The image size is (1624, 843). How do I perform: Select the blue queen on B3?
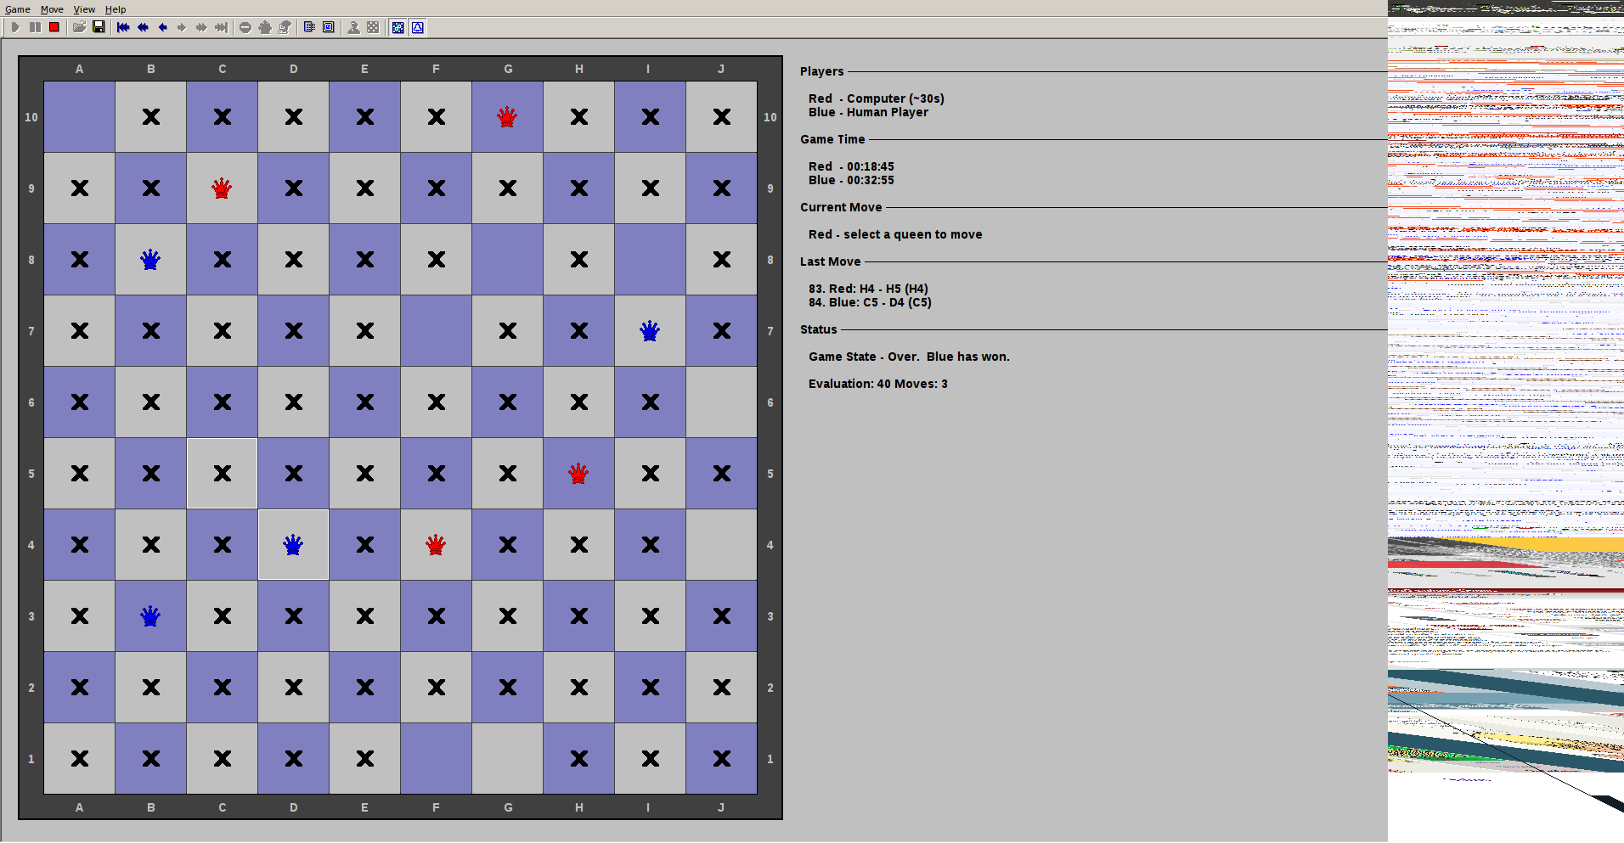[x=150, y=616]
